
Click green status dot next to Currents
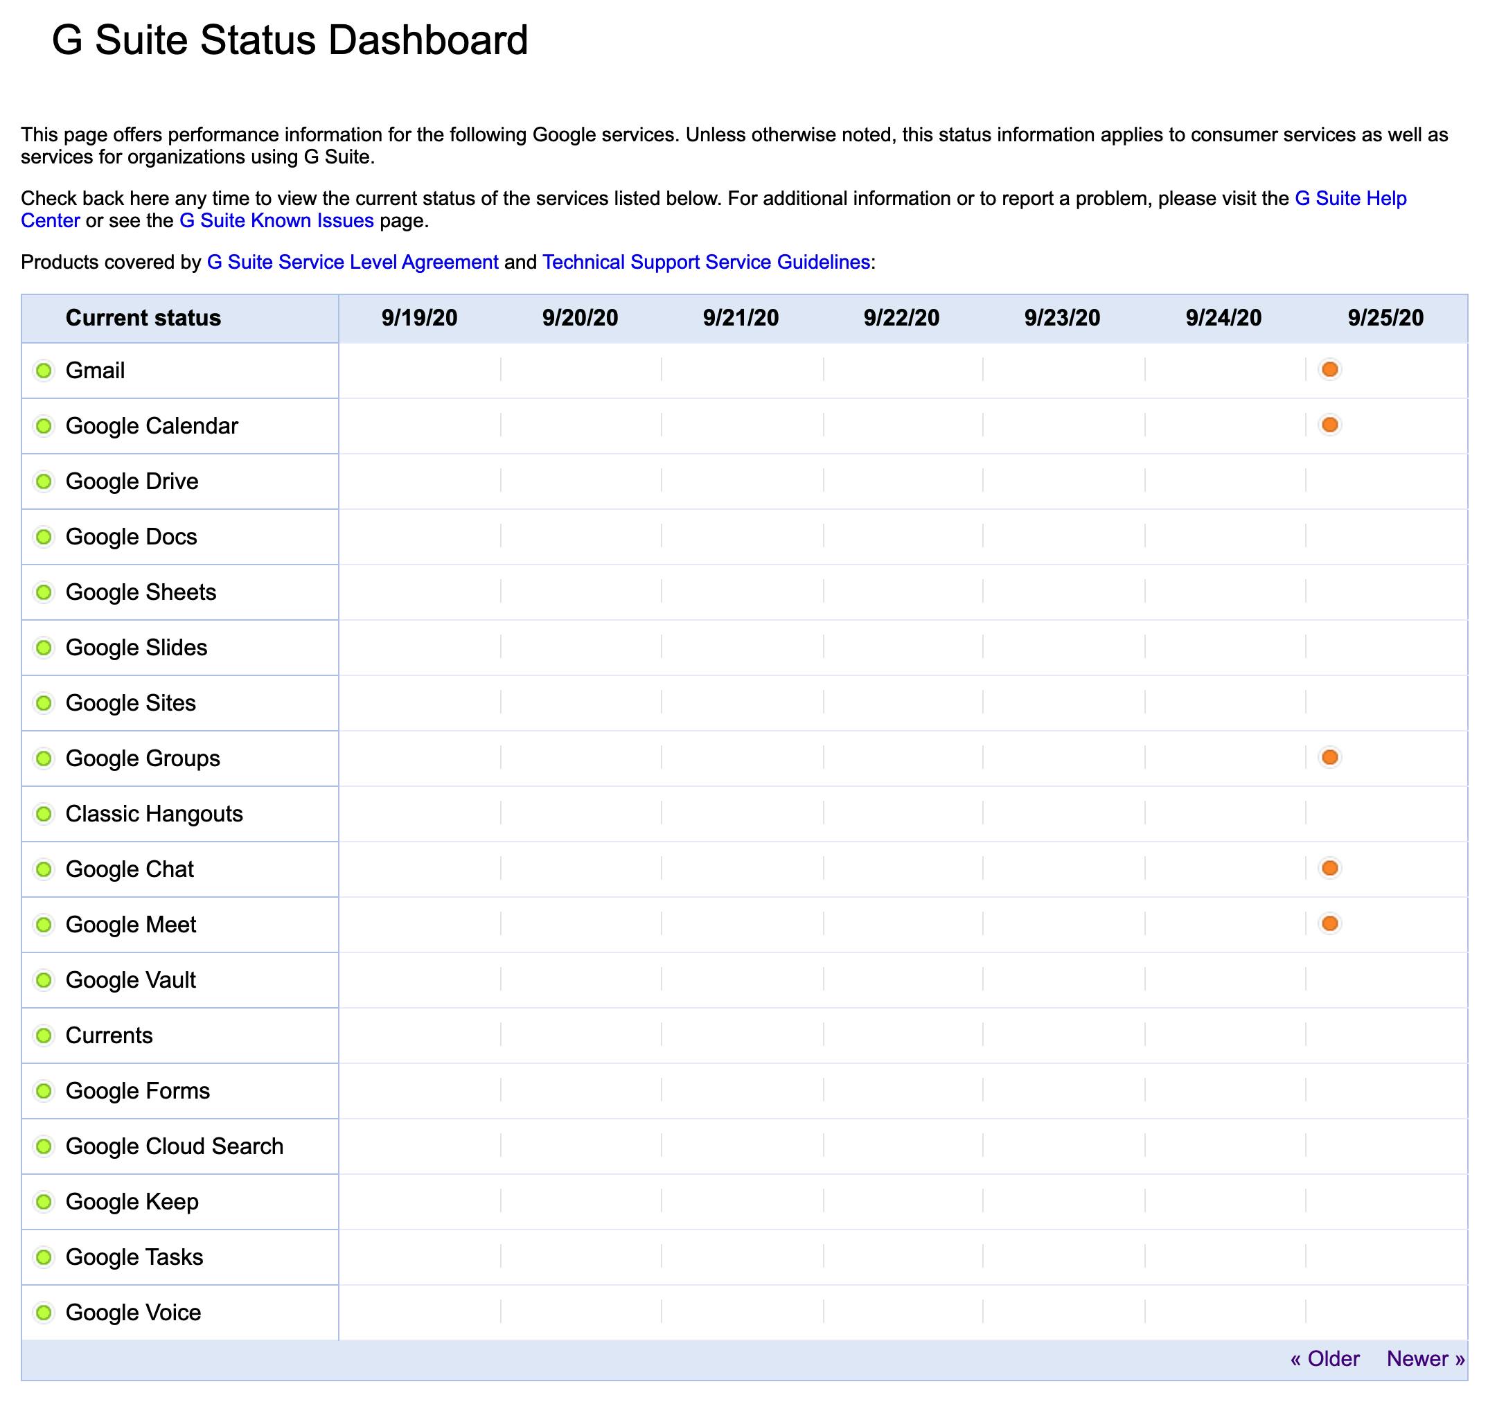[x=44, y=1035]
